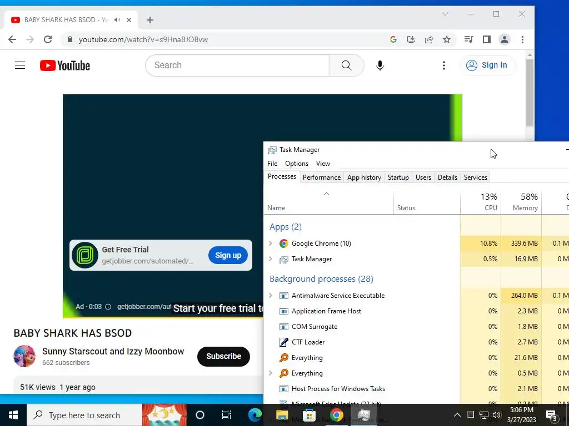
Task: Open Chrome tab search chevron
Action: pyautogui.click(x=445, y=14)
